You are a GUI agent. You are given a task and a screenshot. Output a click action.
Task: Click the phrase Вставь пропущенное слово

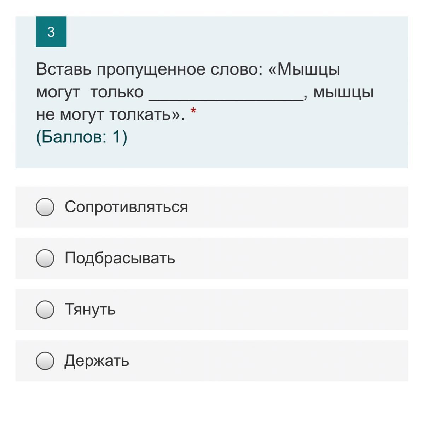point(149,69)
